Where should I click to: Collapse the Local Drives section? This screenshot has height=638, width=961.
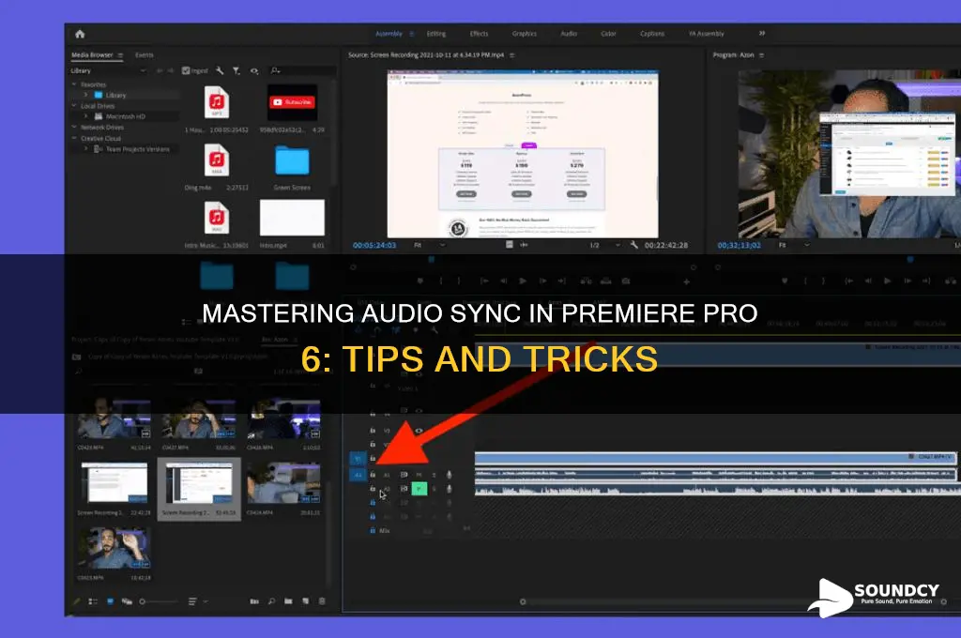pos(74,105)
